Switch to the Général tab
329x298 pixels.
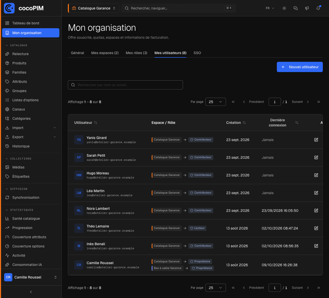(x=77, y=53)
